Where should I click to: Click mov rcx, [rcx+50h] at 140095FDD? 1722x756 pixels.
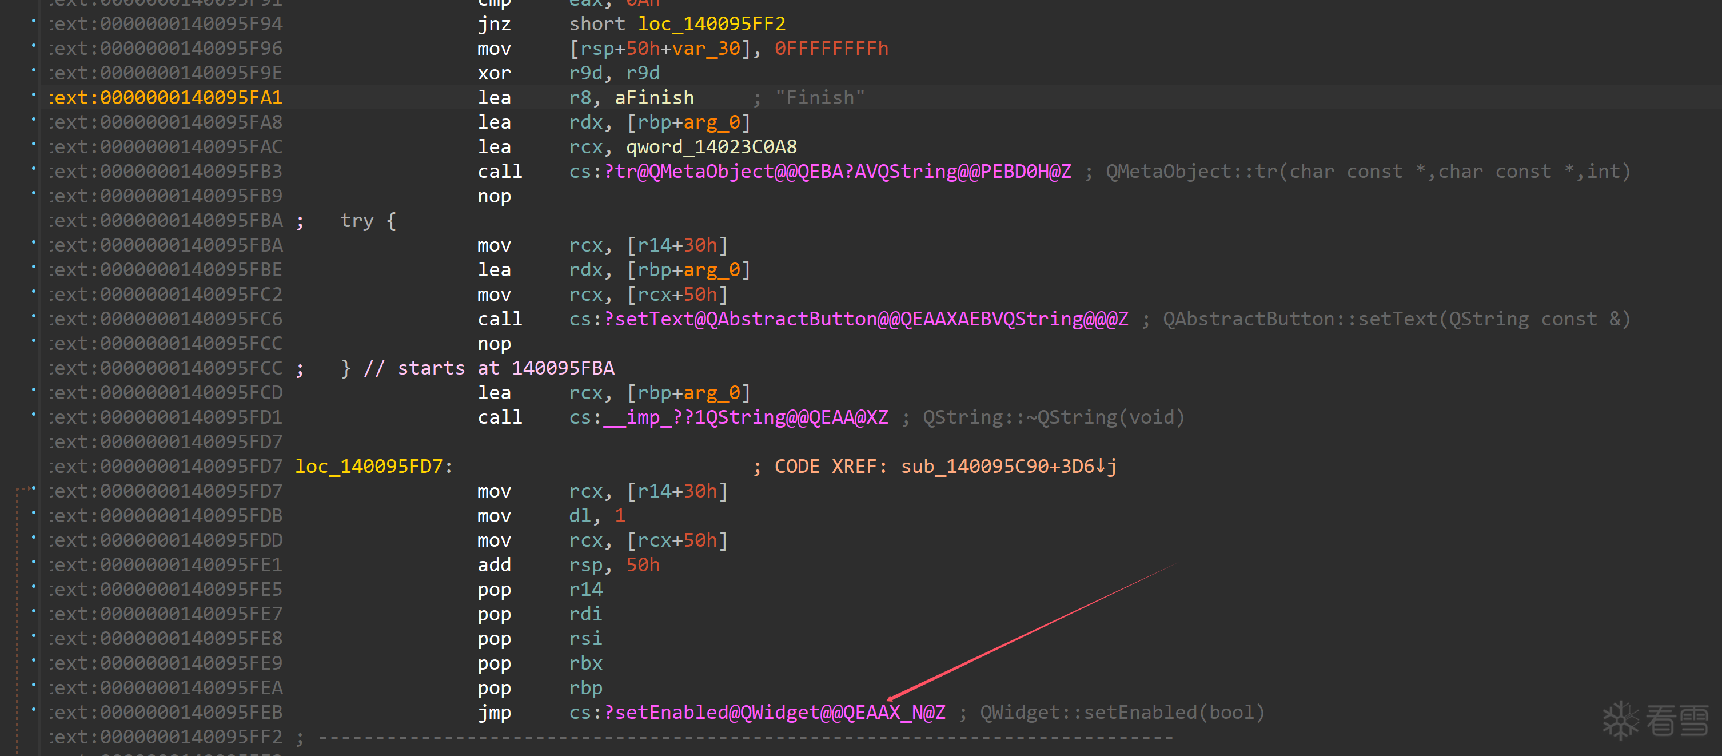(x=603, y=541)
